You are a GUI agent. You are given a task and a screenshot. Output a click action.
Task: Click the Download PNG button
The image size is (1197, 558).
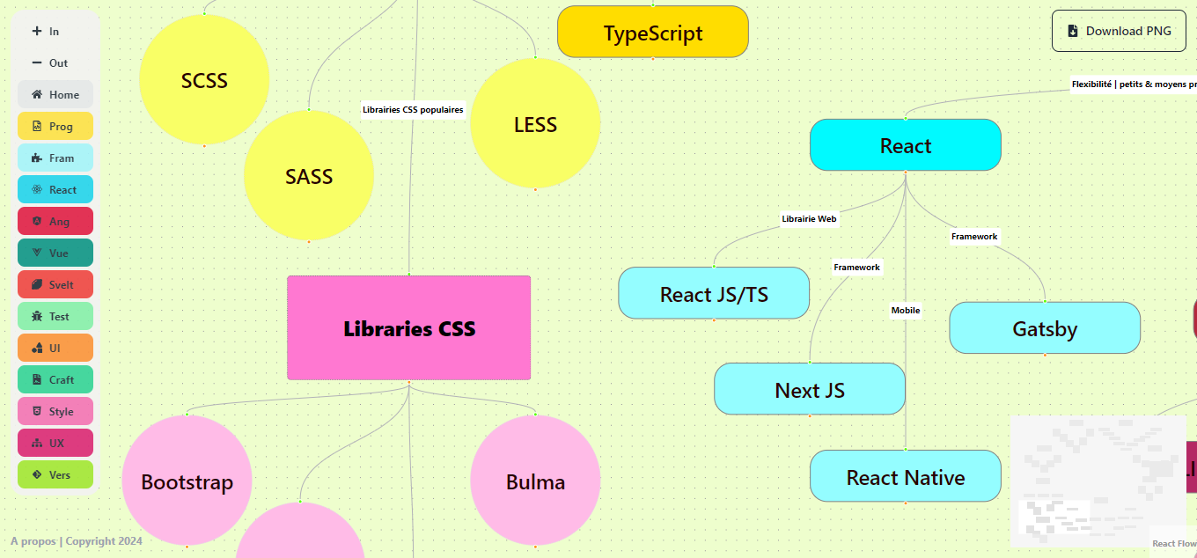pos(1118,30)
